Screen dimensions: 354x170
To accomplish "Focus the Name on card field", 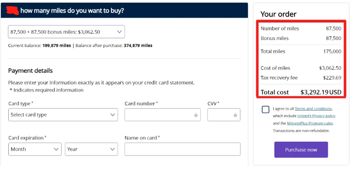I will 183,149.
